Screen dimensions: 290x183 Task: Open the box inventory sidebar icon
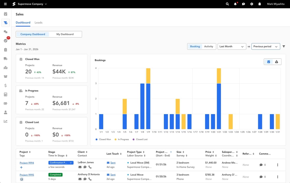click(5, 76)
